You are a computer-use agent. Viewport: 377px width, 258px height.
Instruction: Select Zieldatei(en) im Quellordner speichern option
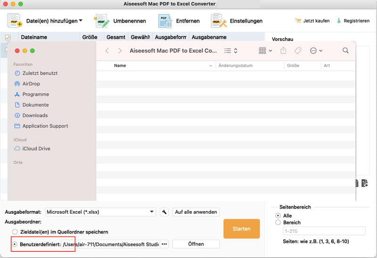click(x=15, y=232)
